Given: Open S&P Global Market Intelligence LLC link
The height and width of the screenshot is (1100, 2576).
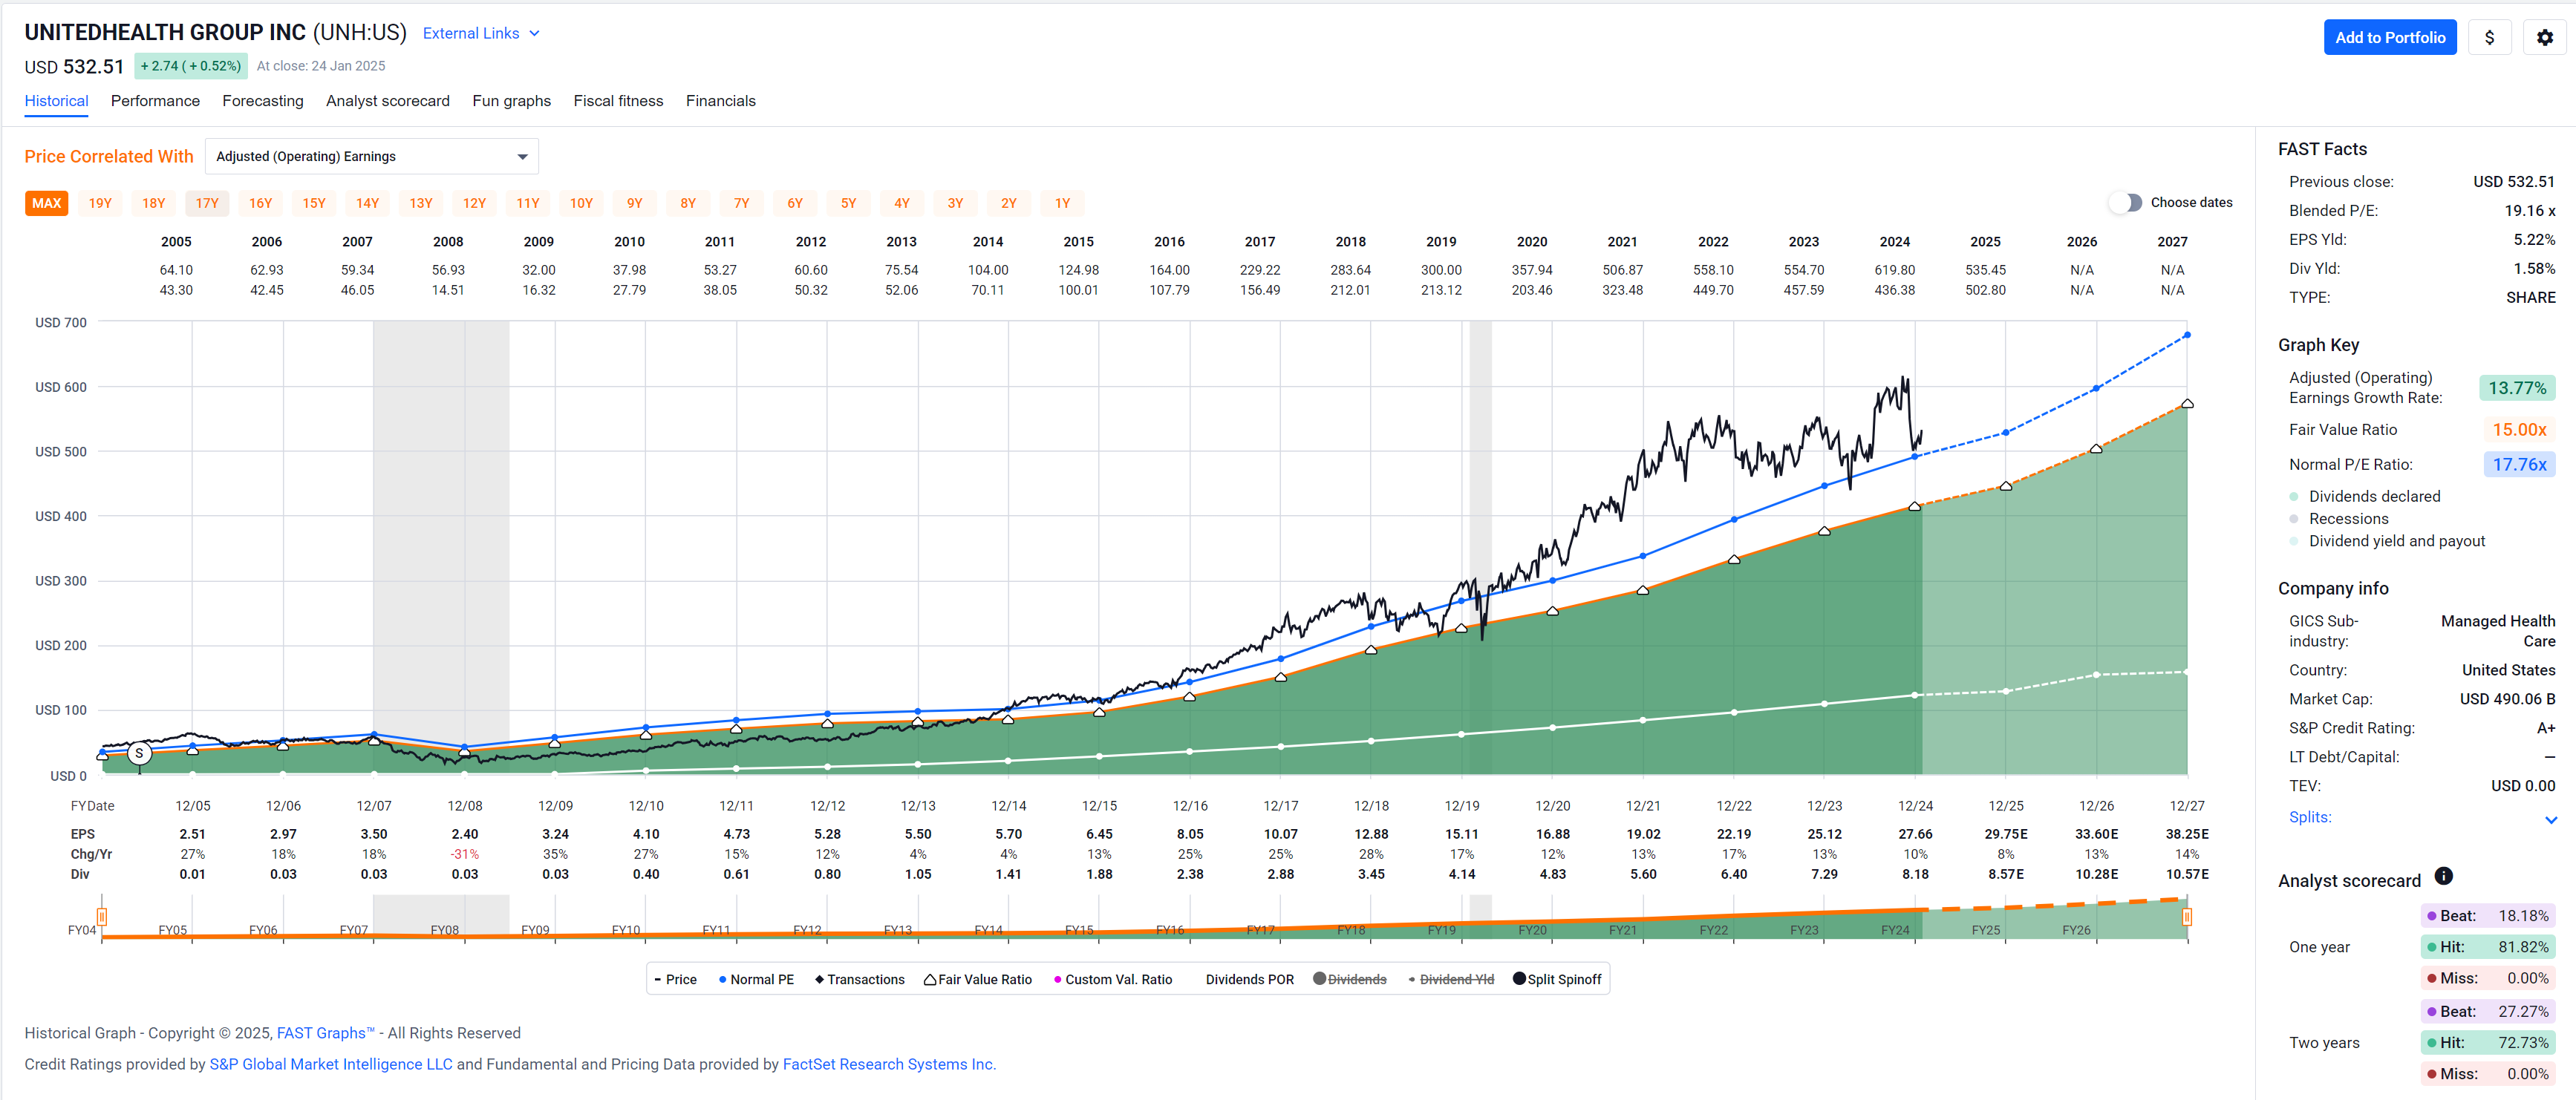Looking at the screenshot, I should point(331,1064).
